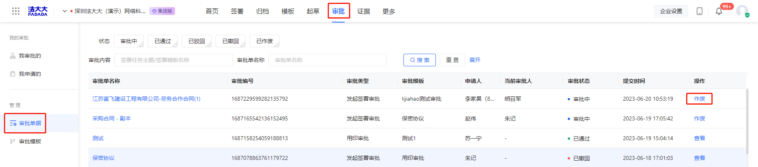Open the user avatar menu
This screenshot has height=167, width=758.
click(x=742, y=11)
